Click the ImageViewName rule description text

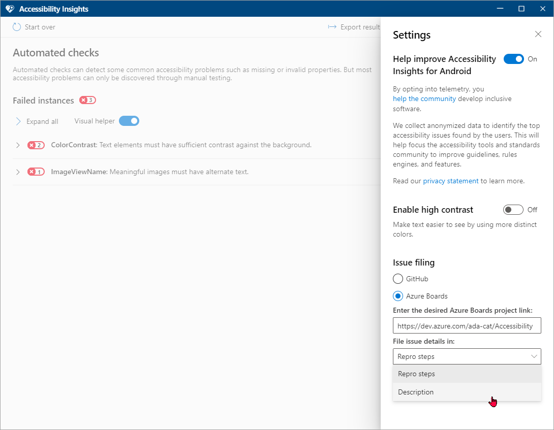coord(179,172)
